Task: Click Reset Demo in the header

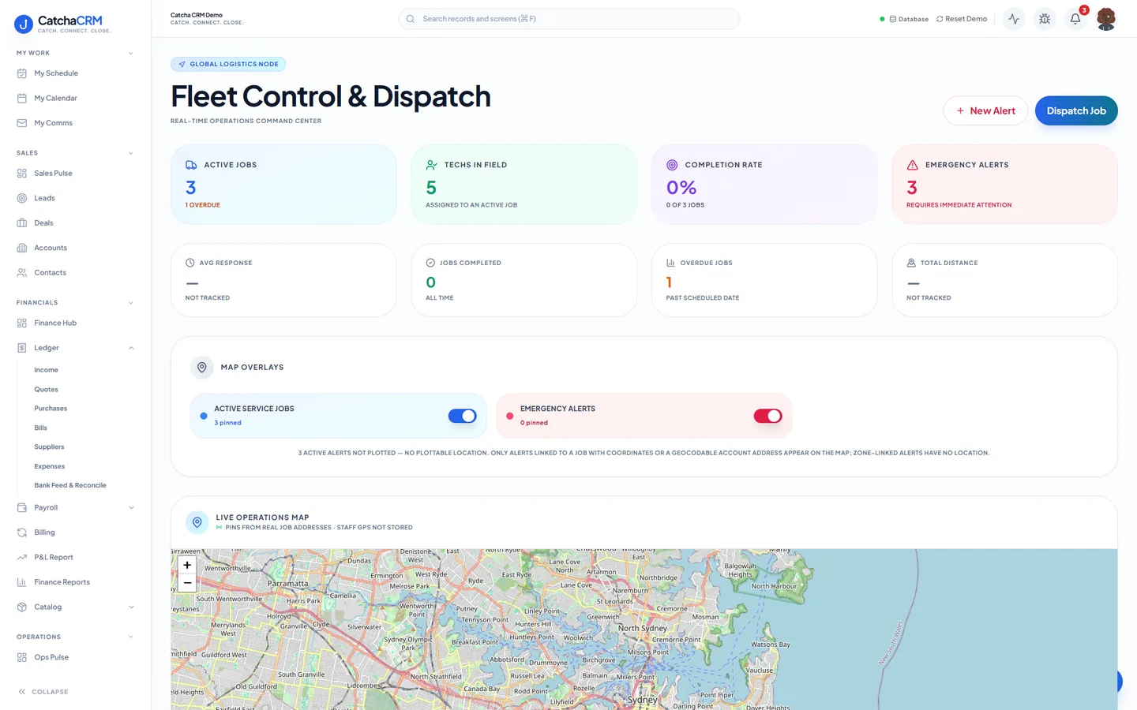Action: click(x=962, y=19)
